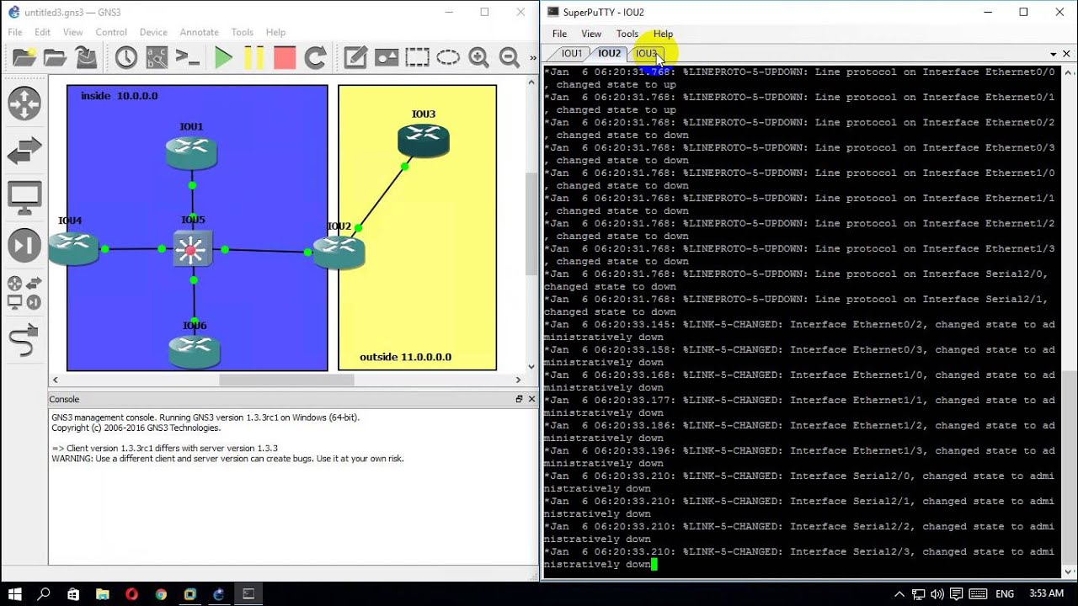Image resolution: width=1078 pixels, height=606 pixels.
Task: Open Windows taskbar search
Action: [45, 594]
